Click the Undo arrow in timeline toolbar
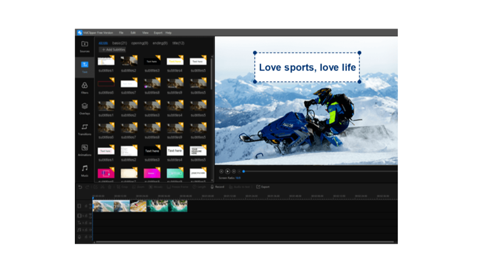The image size is (479, 269). [x=80, y=187]
